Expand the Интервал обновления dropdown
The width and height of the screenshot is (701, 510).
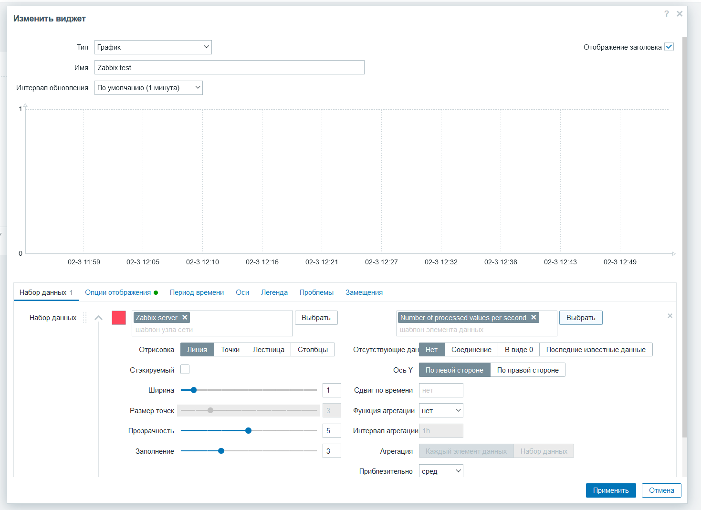coord(148,88)
